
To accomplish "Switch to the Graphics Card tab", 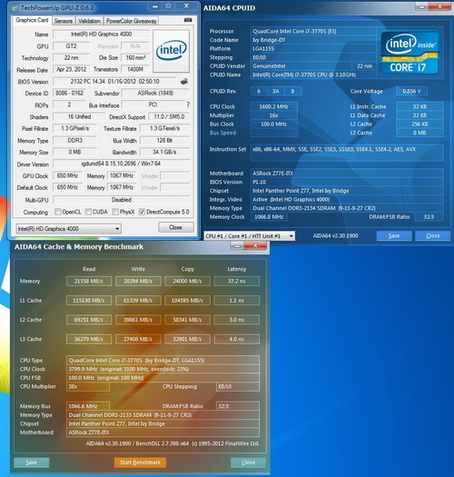I will pyautogui.click(x=32, y=20).
